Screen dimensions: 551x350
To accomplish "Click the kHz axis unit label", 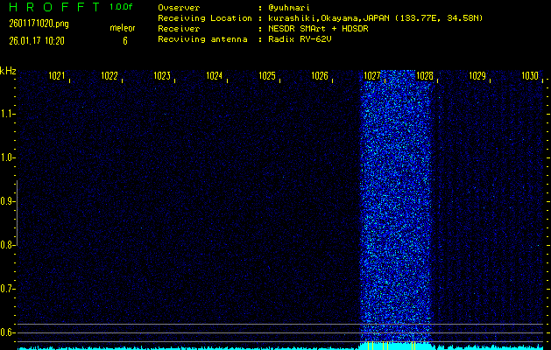I will click(x=8, y=71).
